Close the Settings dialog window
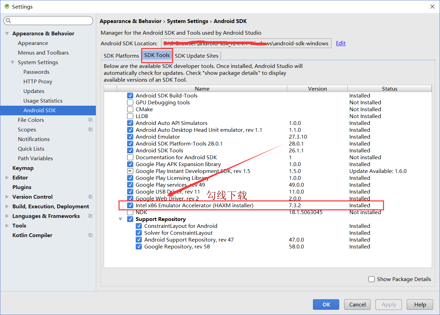Image resolution: width=440 pixels, height=315 pixels. [432, 7]
